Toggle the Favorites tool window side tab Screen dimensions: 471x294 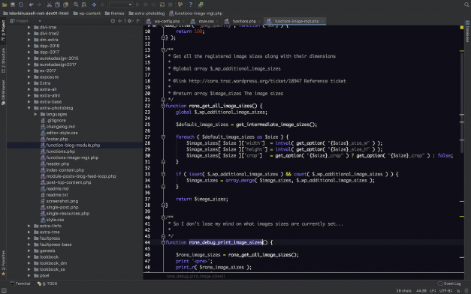click(3, 263)
